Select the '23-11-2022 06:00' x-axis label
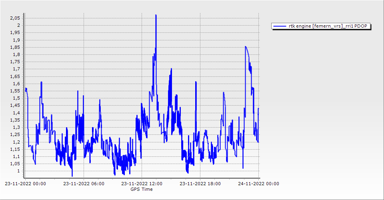 coord(84,184)
